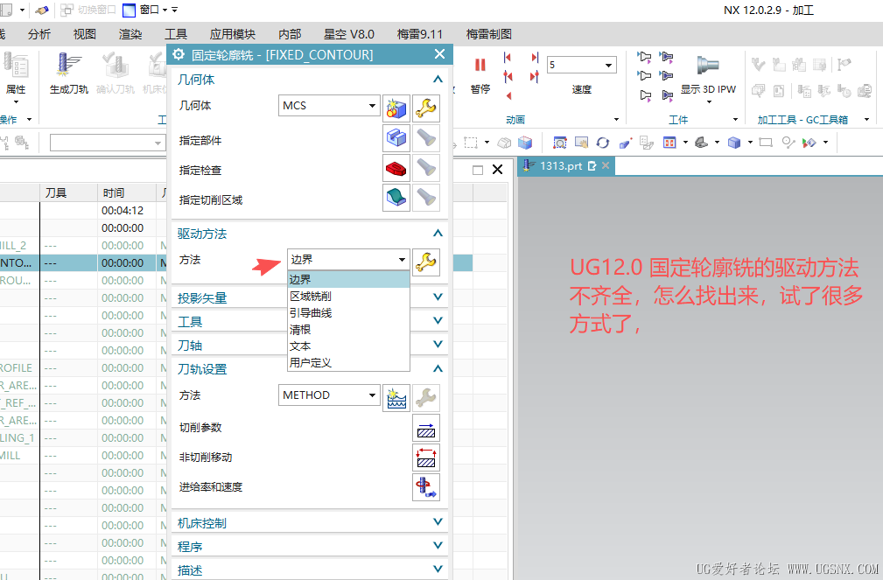Open 进给率和速度 feeds and speeds icon

pos(425,487)
